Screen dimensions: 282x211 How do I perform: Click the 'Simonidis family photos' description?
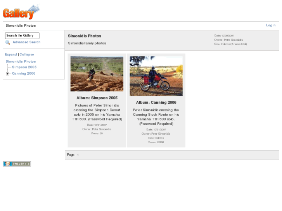87,43
